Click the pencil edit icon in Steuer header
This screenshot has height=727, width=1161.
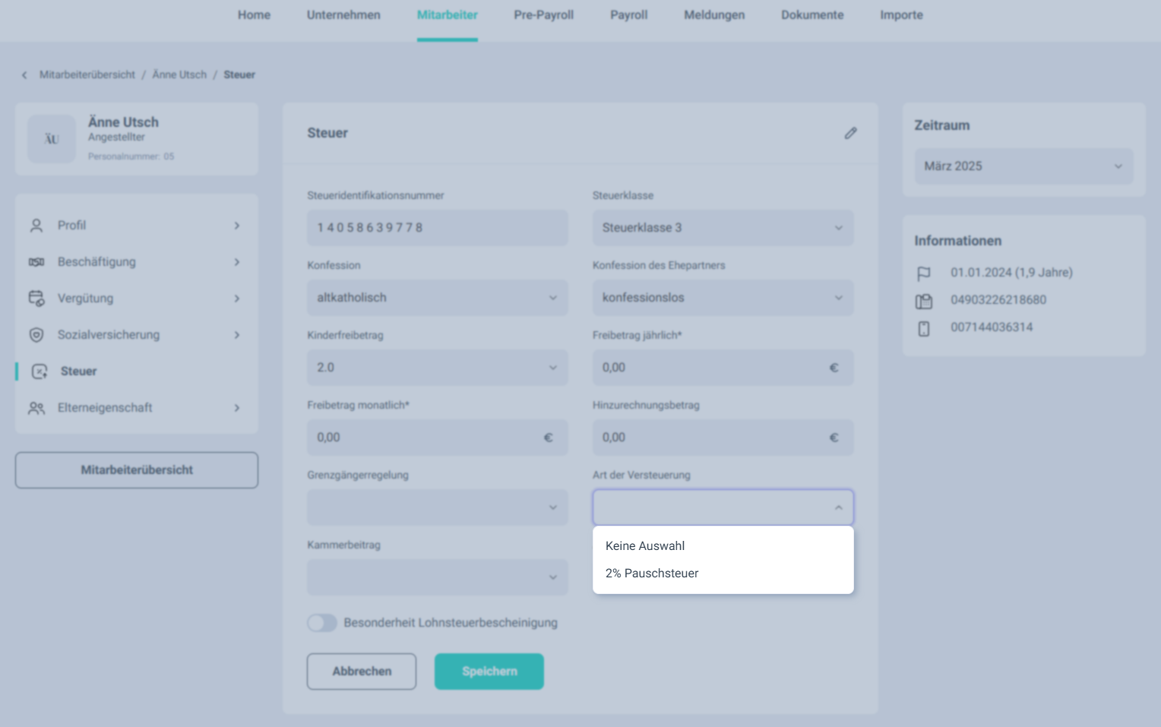pos(850,133)
